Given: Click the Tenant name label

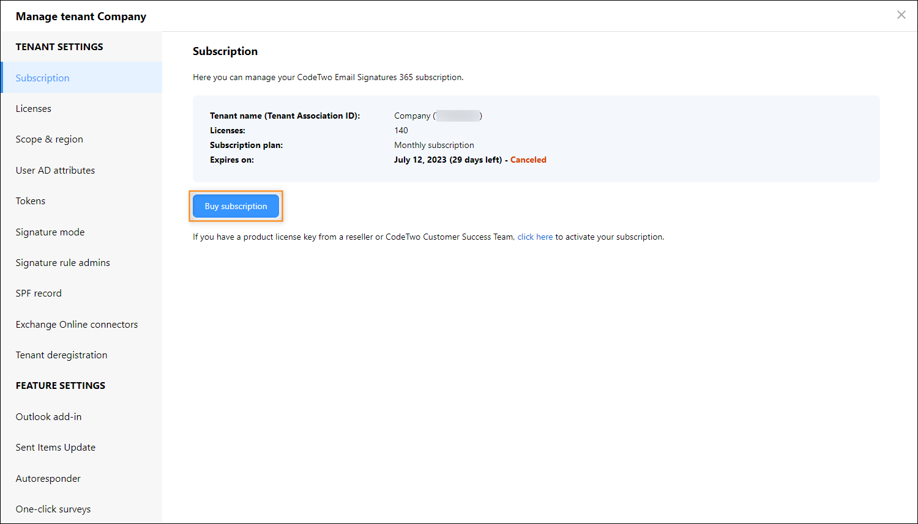Looking at the screenshot, I should pos(285,116).
